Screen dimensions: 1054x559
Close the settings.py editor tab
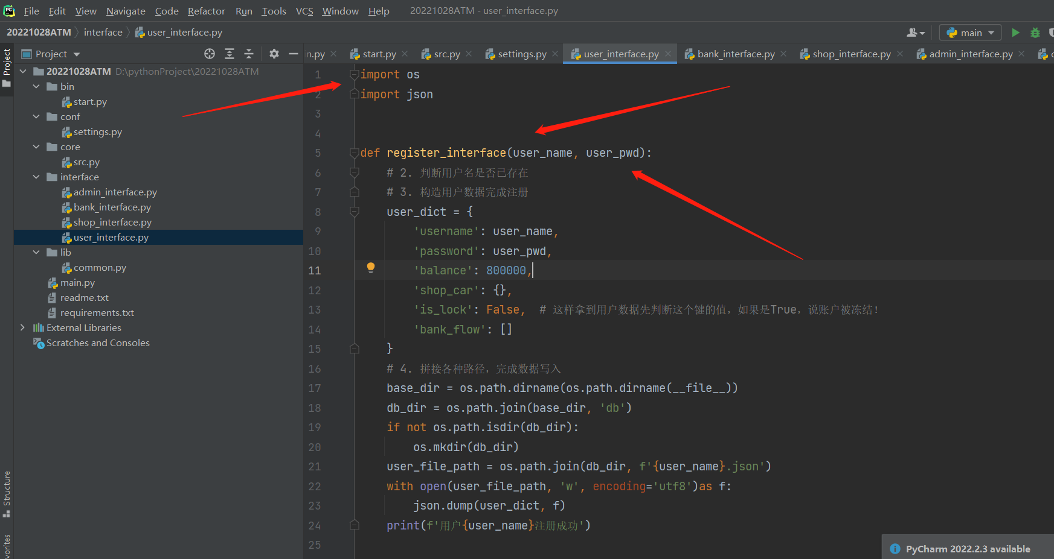click(555, 54)
